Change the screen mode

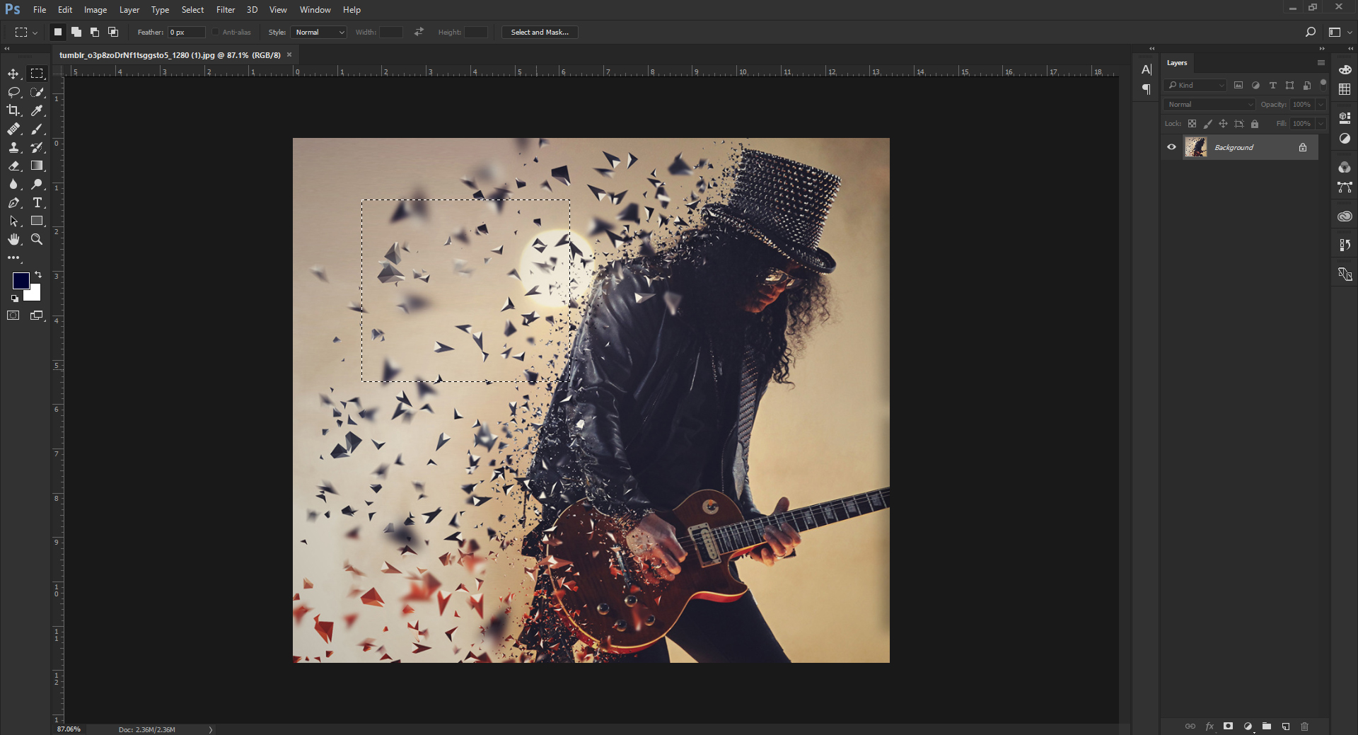click(x=37, y=316)
